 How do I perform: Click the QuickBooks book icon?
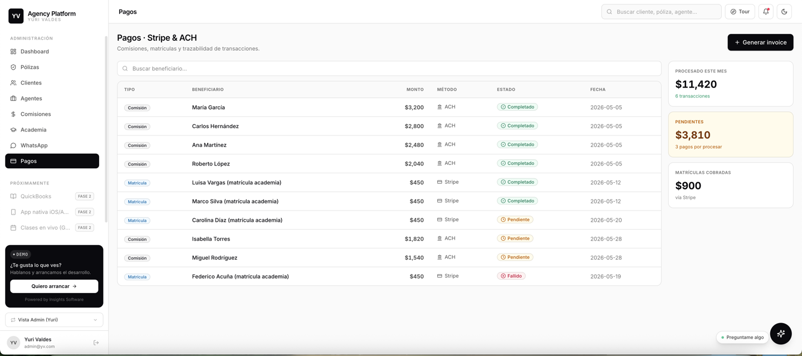[13, 196]
